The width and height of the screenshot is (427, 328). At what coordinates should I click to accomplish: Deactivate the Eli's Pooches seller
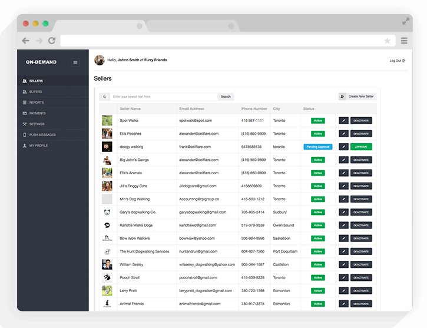tap(361, 134)
